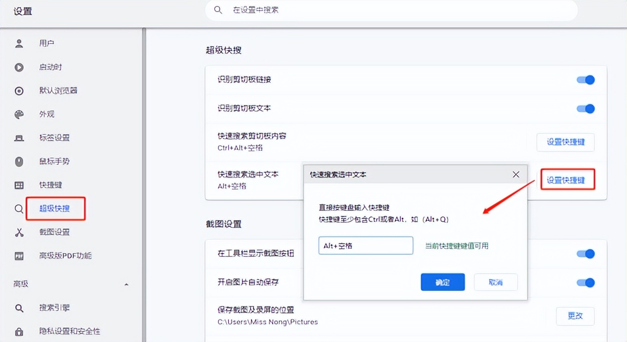Select the 鼠标手势 mouse icon
The image size is (627, 342).
(19, 161)
